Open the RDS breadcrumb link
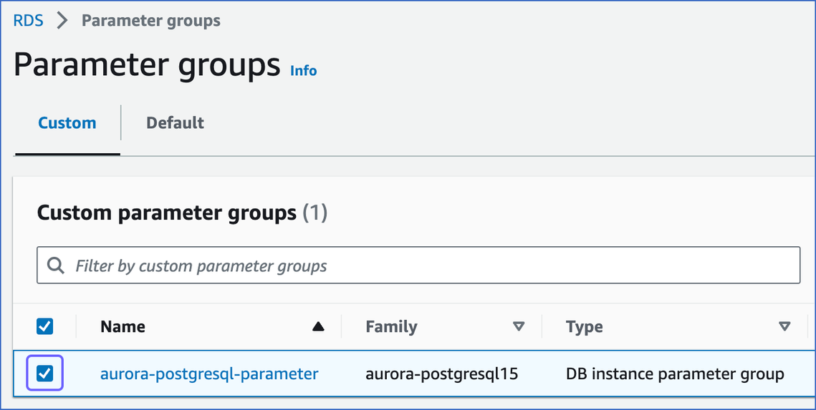816x410 pixels. [x=28, y=21]
